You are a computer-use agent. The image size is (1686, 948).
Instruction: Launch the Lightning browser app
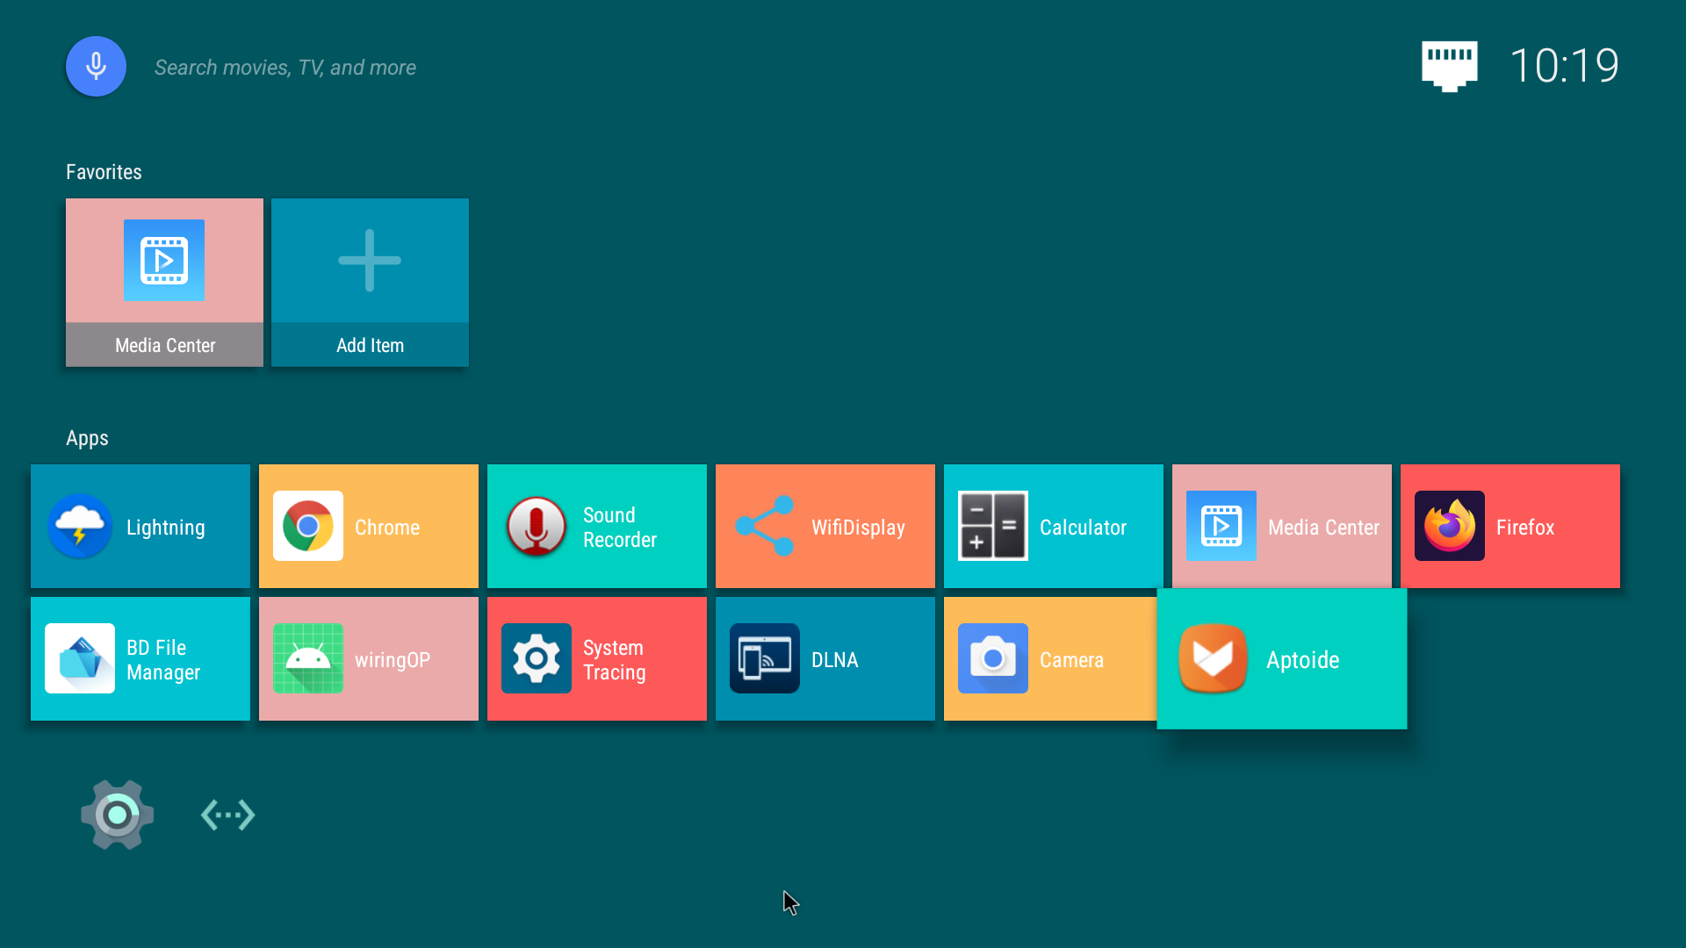(x=140, y=527)
